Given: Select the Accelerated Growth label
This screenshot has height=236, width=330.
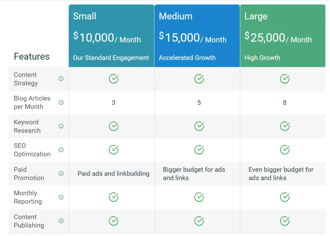Looking at the screenshot, I should [187, 58].
